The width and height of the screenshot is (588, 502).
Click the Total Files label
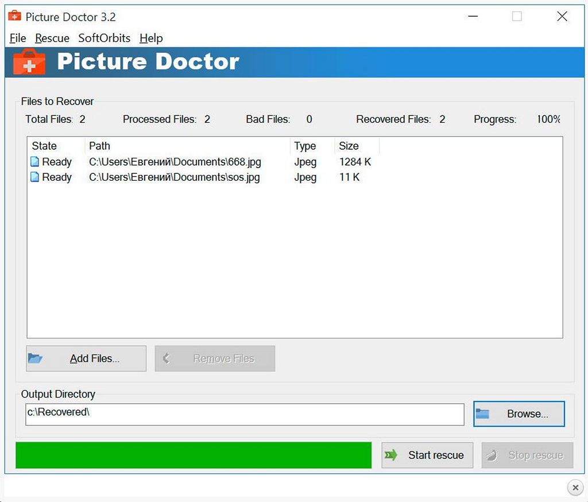pos(49,119)
